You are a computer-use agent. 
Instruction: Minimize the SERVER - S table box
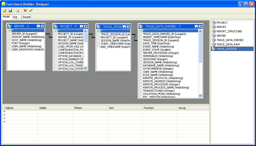[38, 26]
